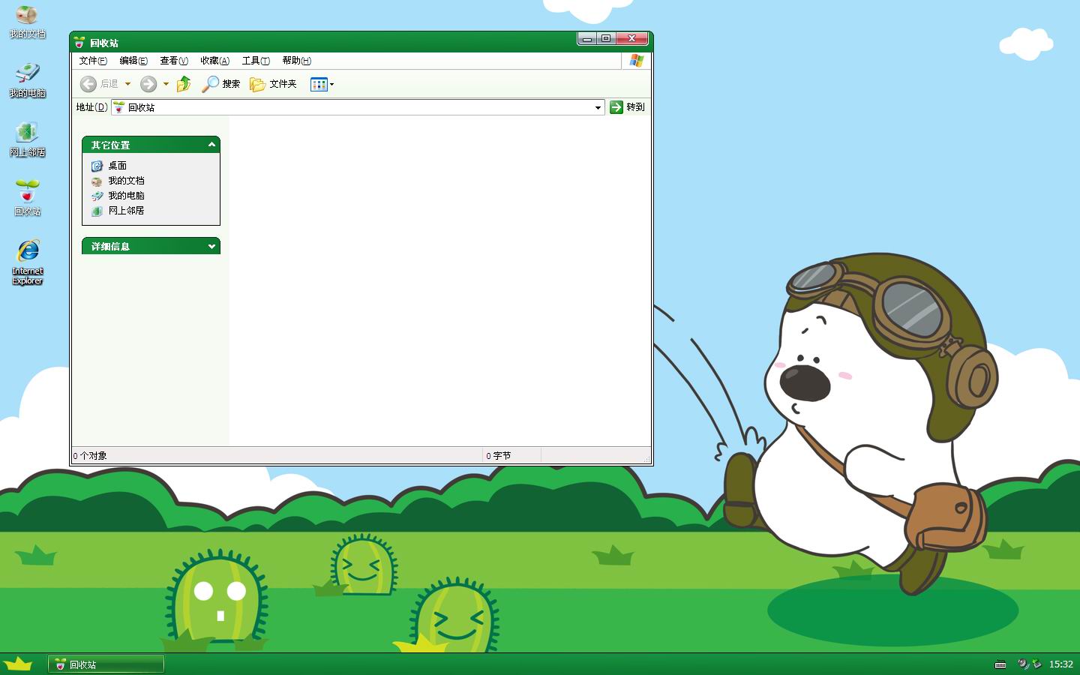The height and width of the screenshot is (675, 1080).
Task: Click the clock showing 15:32
Action: [x=1060, y=664]
